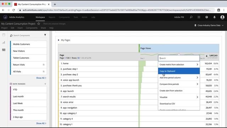Open the Insert menu
Viewport: 227px width, 128px height.
(20, 28)
